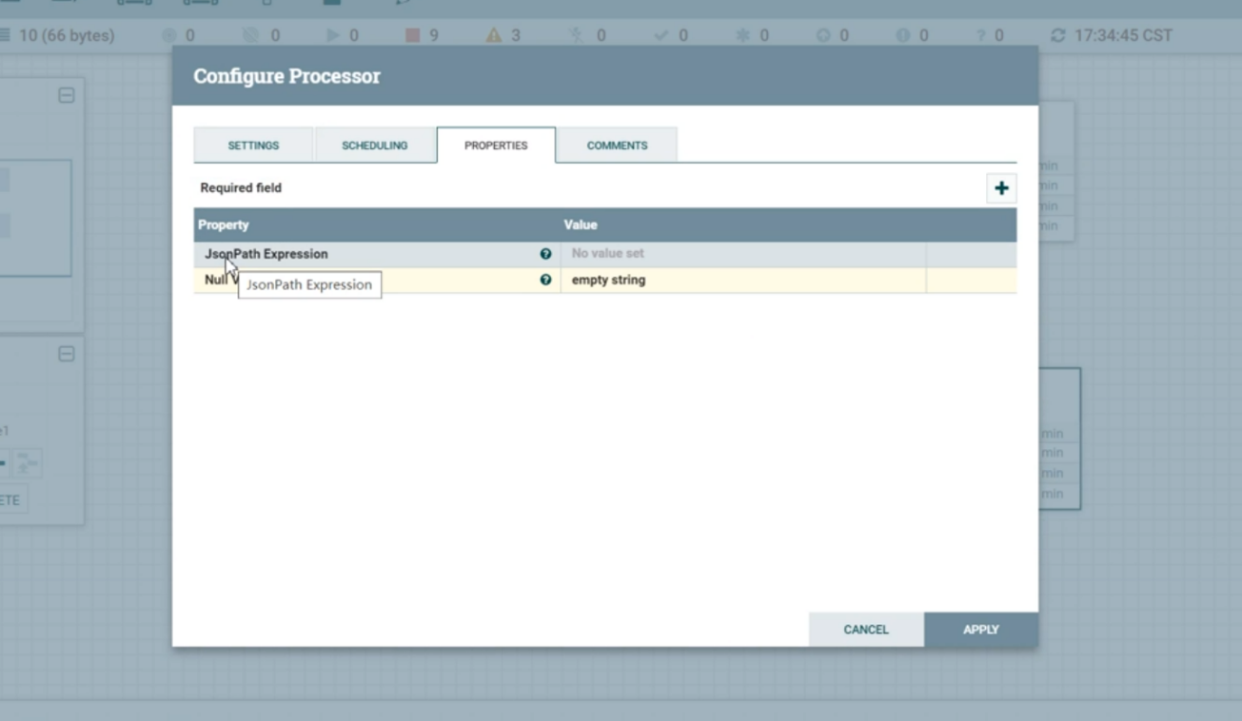Click the stopped processors red square icon
1242x721 pixels.
(x=412, y=35)
